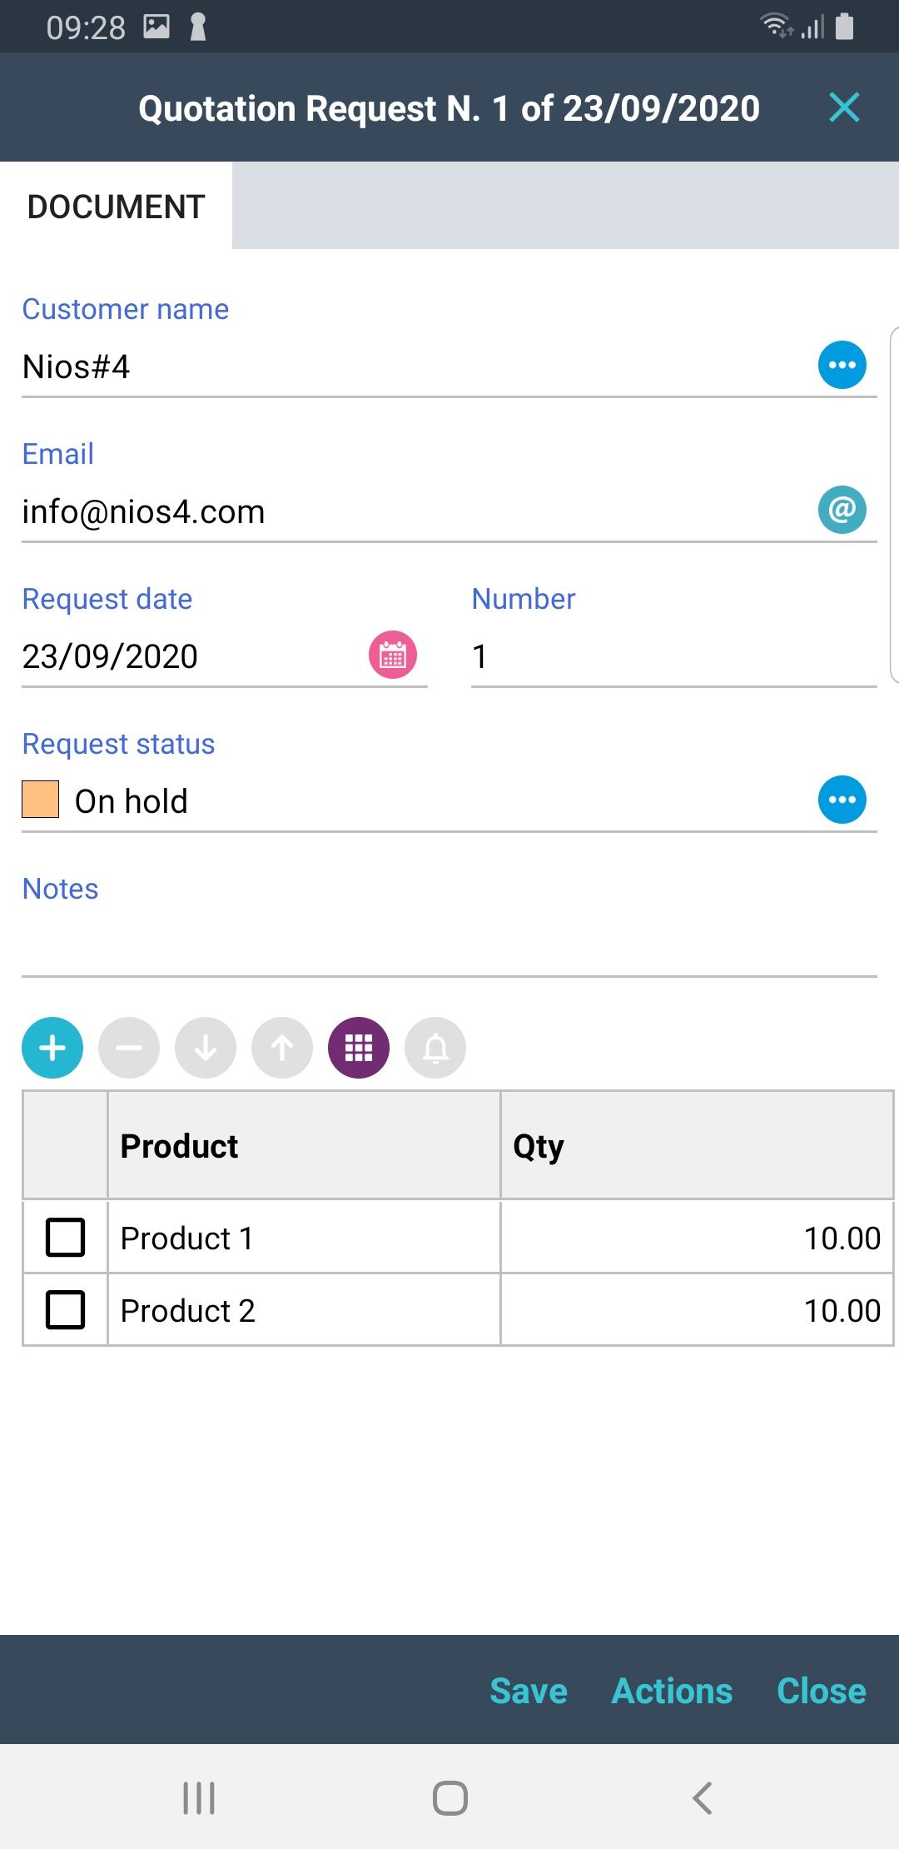Image resolution: width=899 pixels, height=1849 pixels.
Task: Open the purple grid icon
Action: click(359, 1048)
